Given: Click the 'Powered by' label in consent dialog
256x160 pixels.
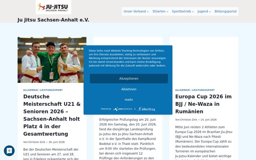Looking at the screenshot, I should [x=106, y=109].
